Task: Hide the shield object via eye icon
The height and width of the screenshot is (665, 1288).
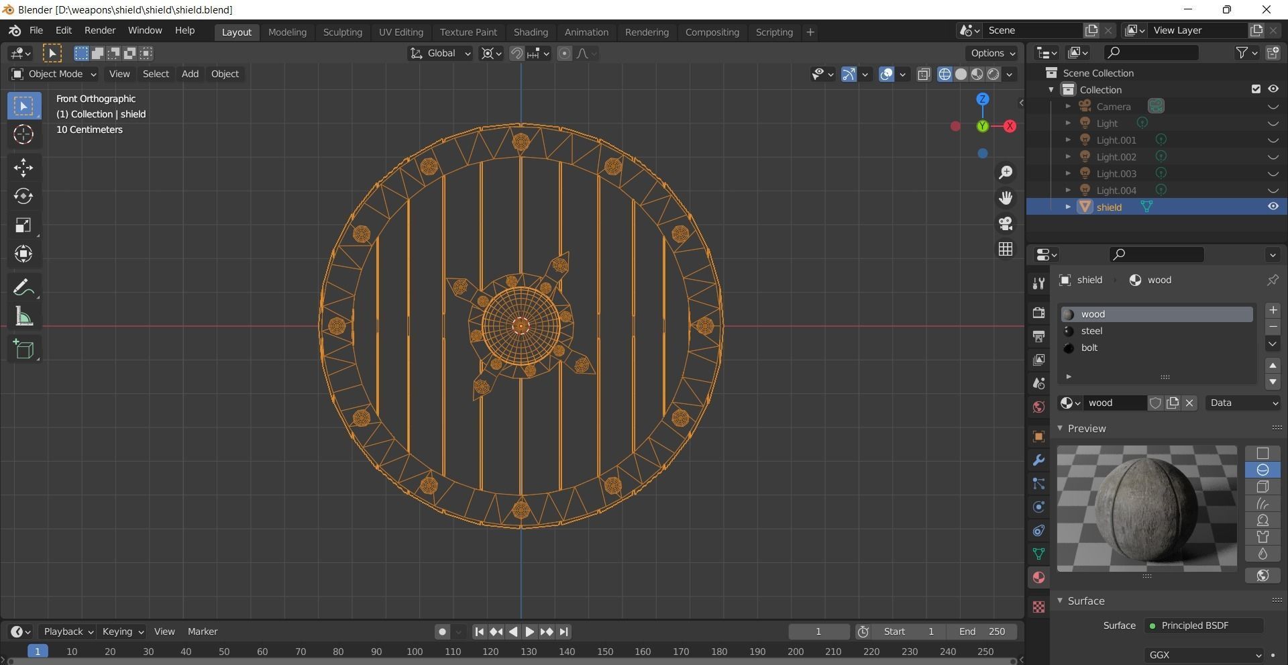Action: (x=1273, y=207)
